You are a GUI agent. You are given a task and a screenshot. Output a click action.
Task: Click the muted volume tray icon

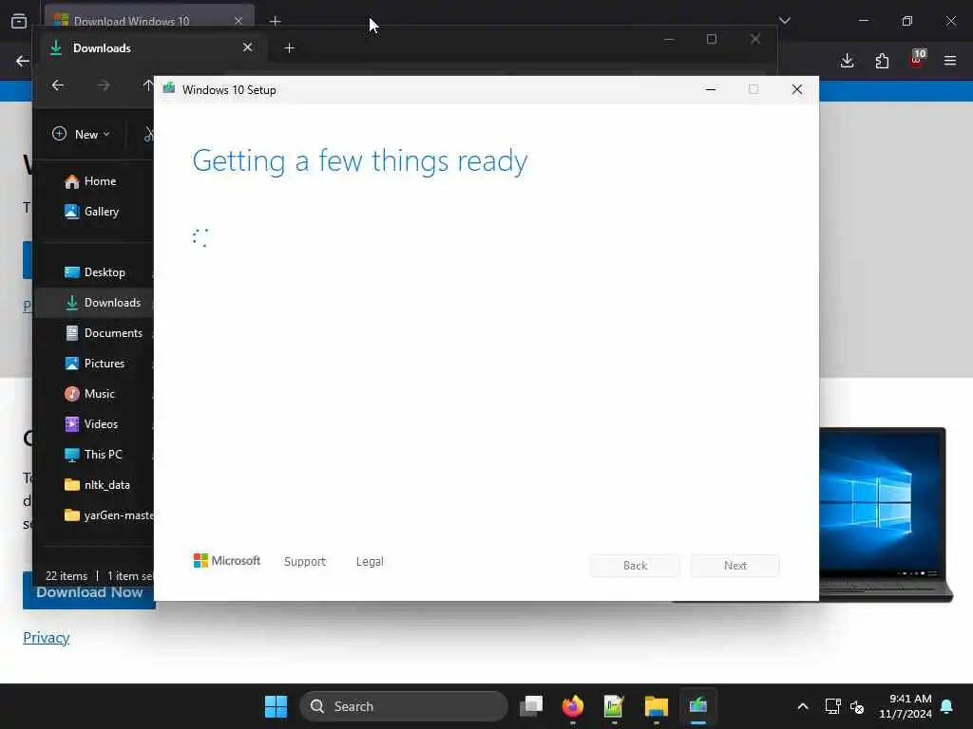[858, 706]
